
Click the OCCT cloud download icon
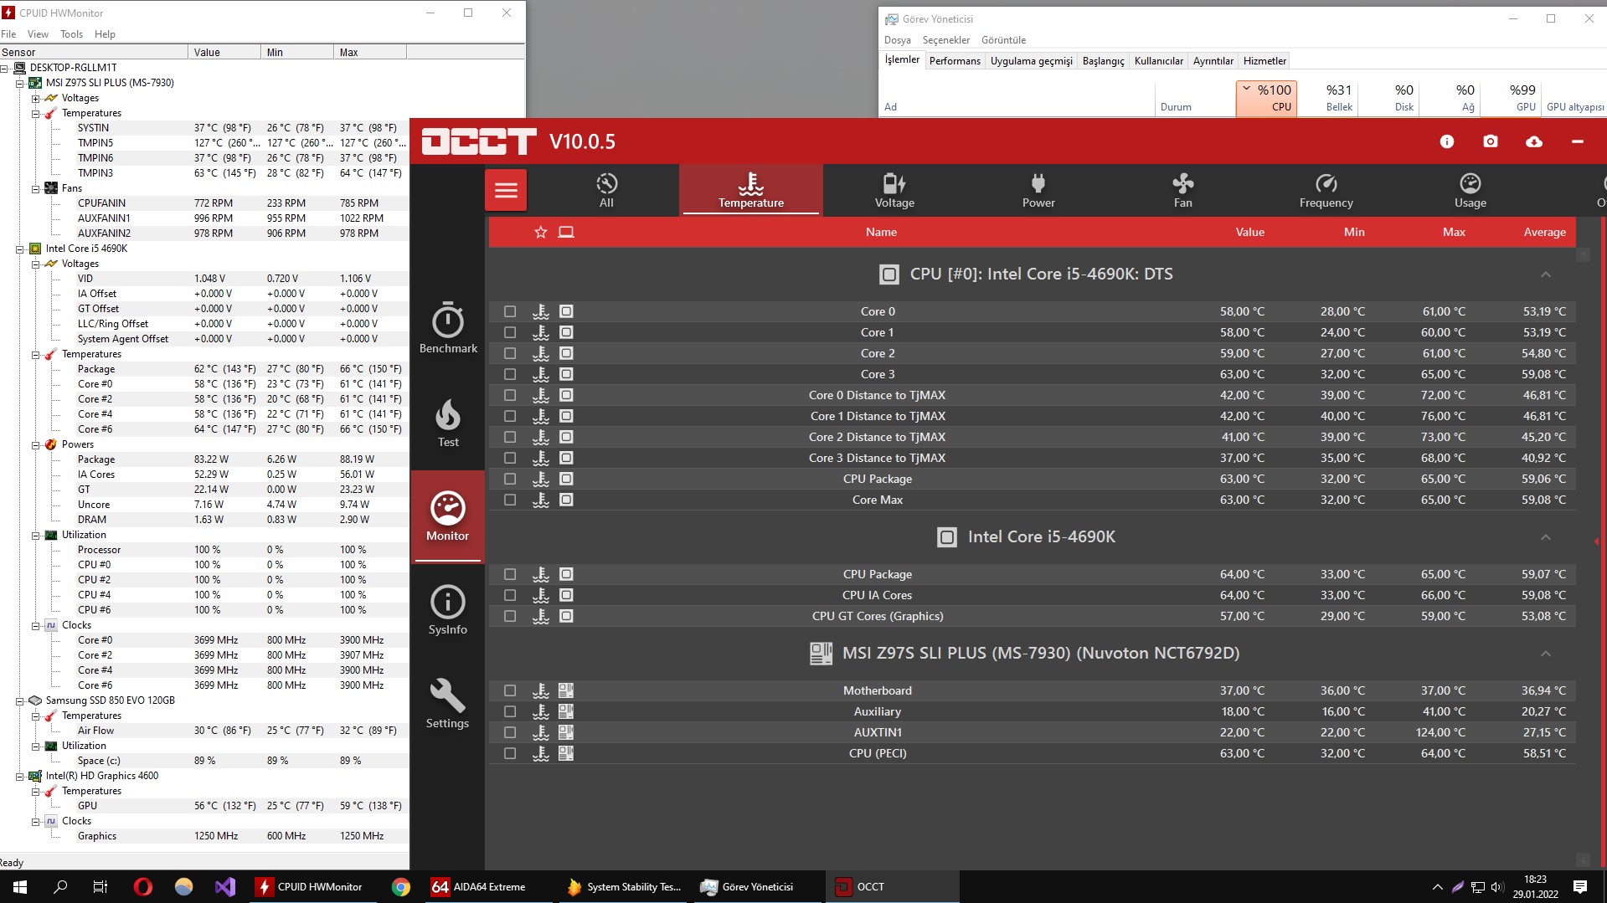(1534, 141)
